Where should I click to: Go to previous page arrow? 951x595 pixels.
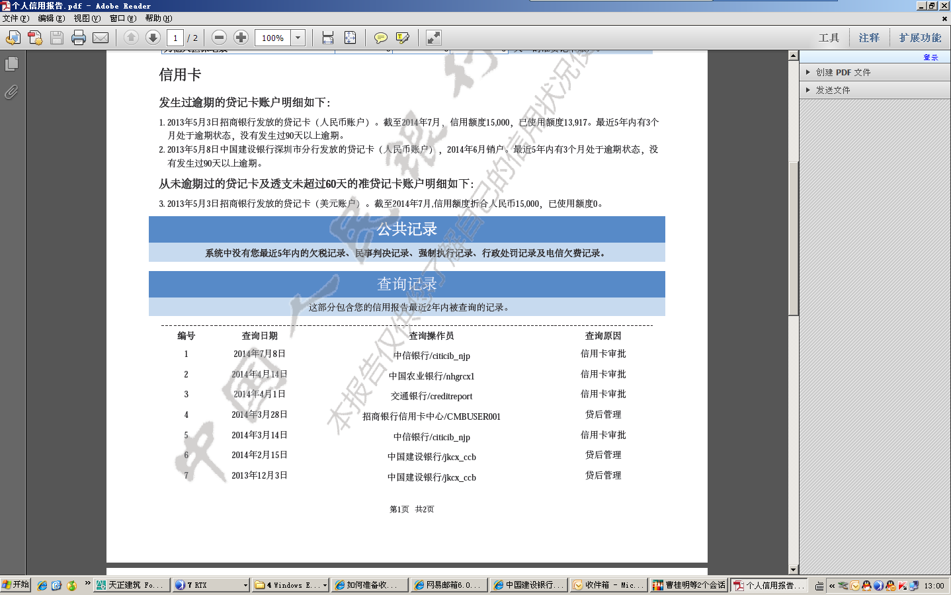pyautogui.click(x=131, y=38)
